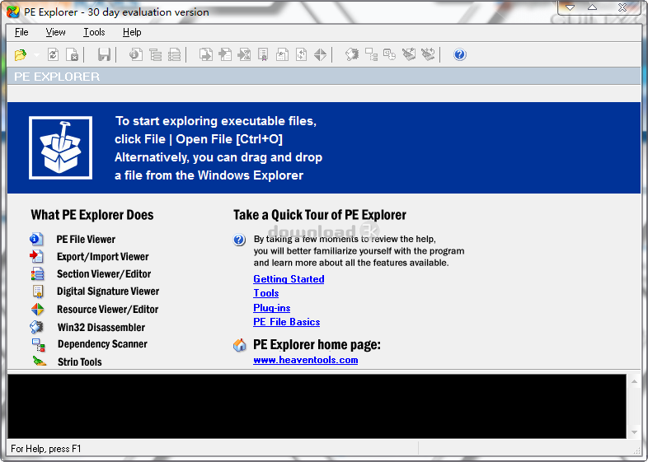Viewport: 648px width, 462px height.
Task: Click the PE File Viewer info icon
Action: click(37, 239)
